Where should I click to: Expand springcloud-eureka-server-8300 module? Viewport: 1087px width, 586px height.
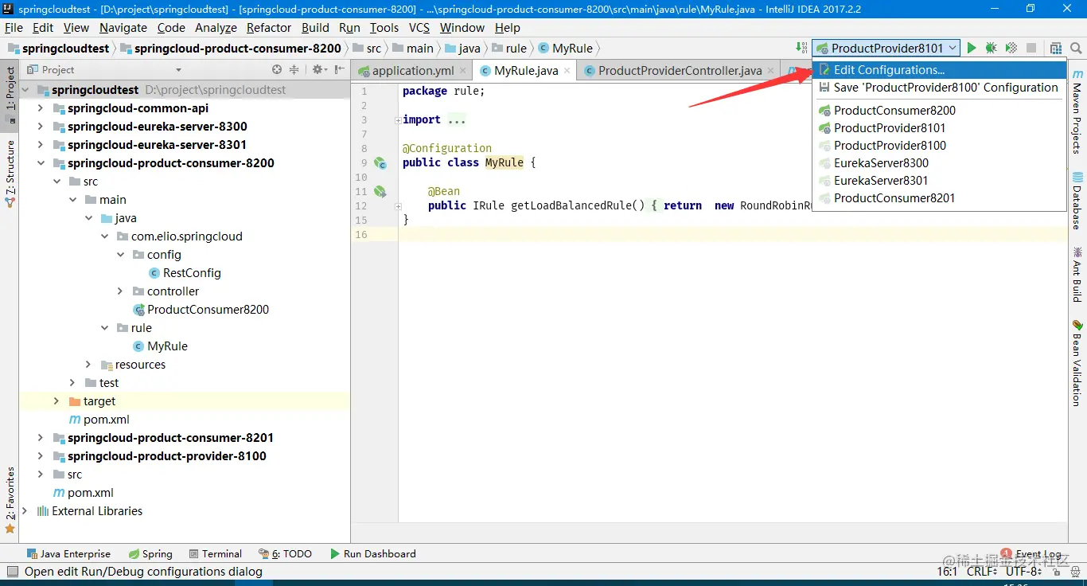click(x=41, y=127)
